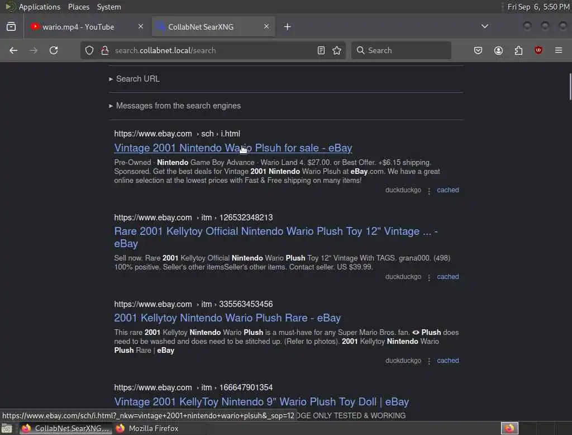Screen dimensions: 572x435
Task: Open Vintage 2001 KellyToy 9" Wario Plush Toy Doll link
Action: click(261, 402)
